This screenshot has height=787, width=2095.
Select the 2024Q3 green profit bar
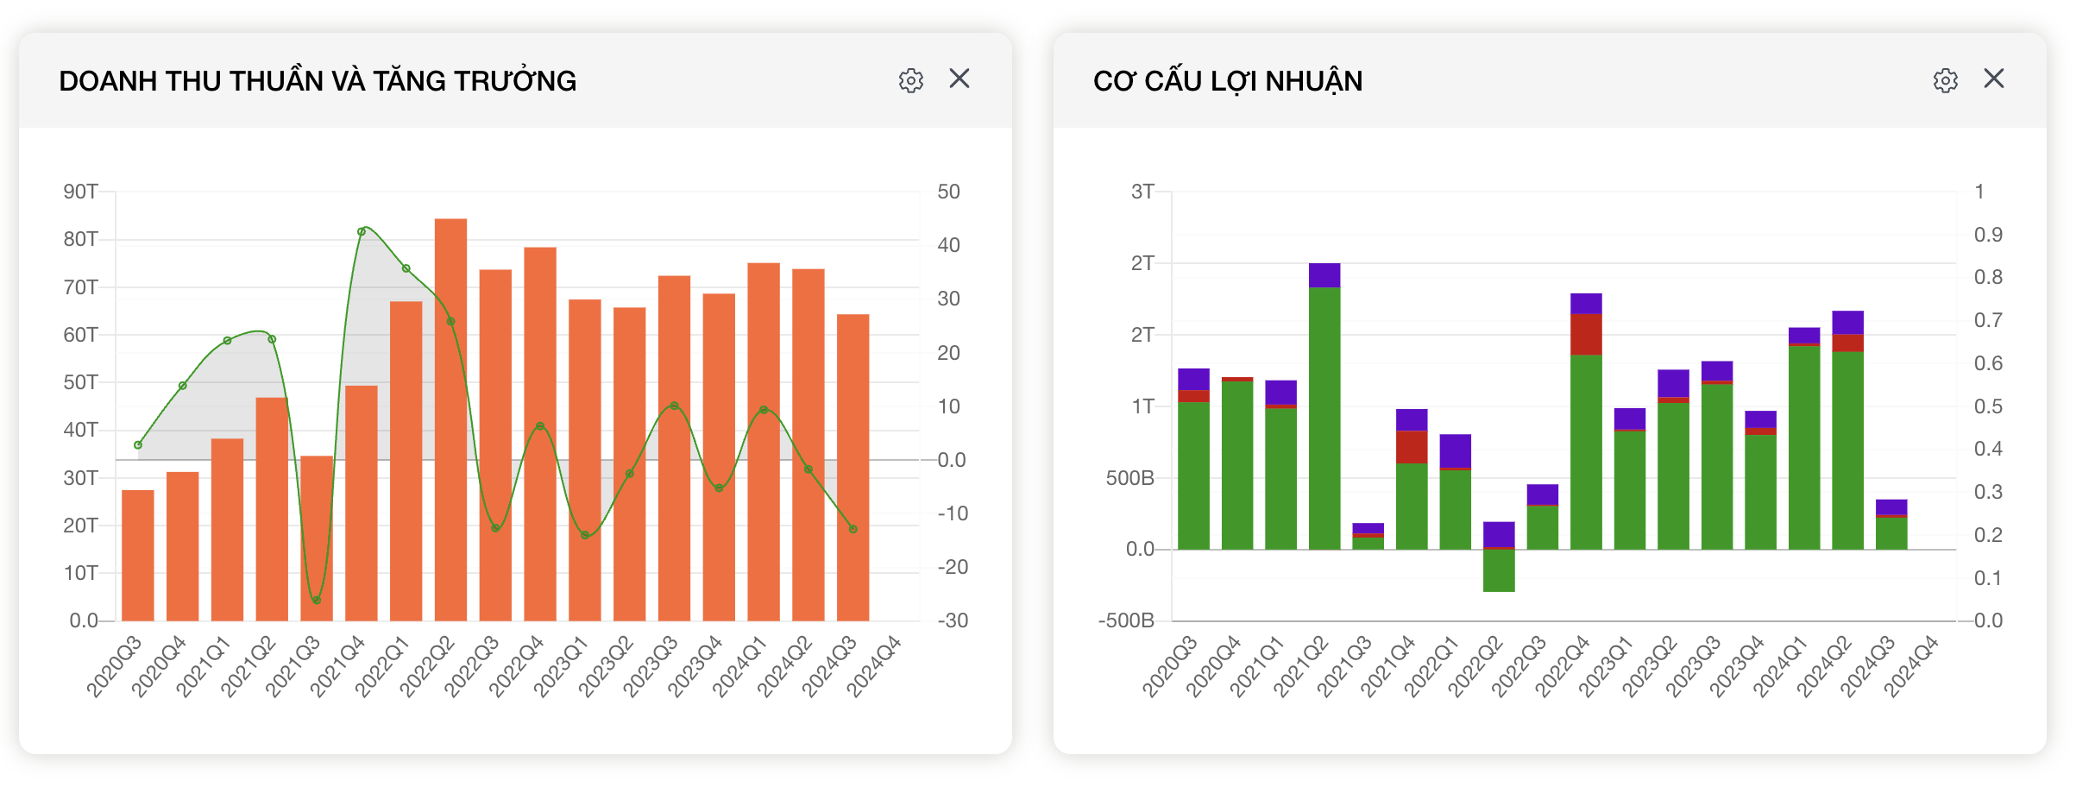[x=1891, y=533]
